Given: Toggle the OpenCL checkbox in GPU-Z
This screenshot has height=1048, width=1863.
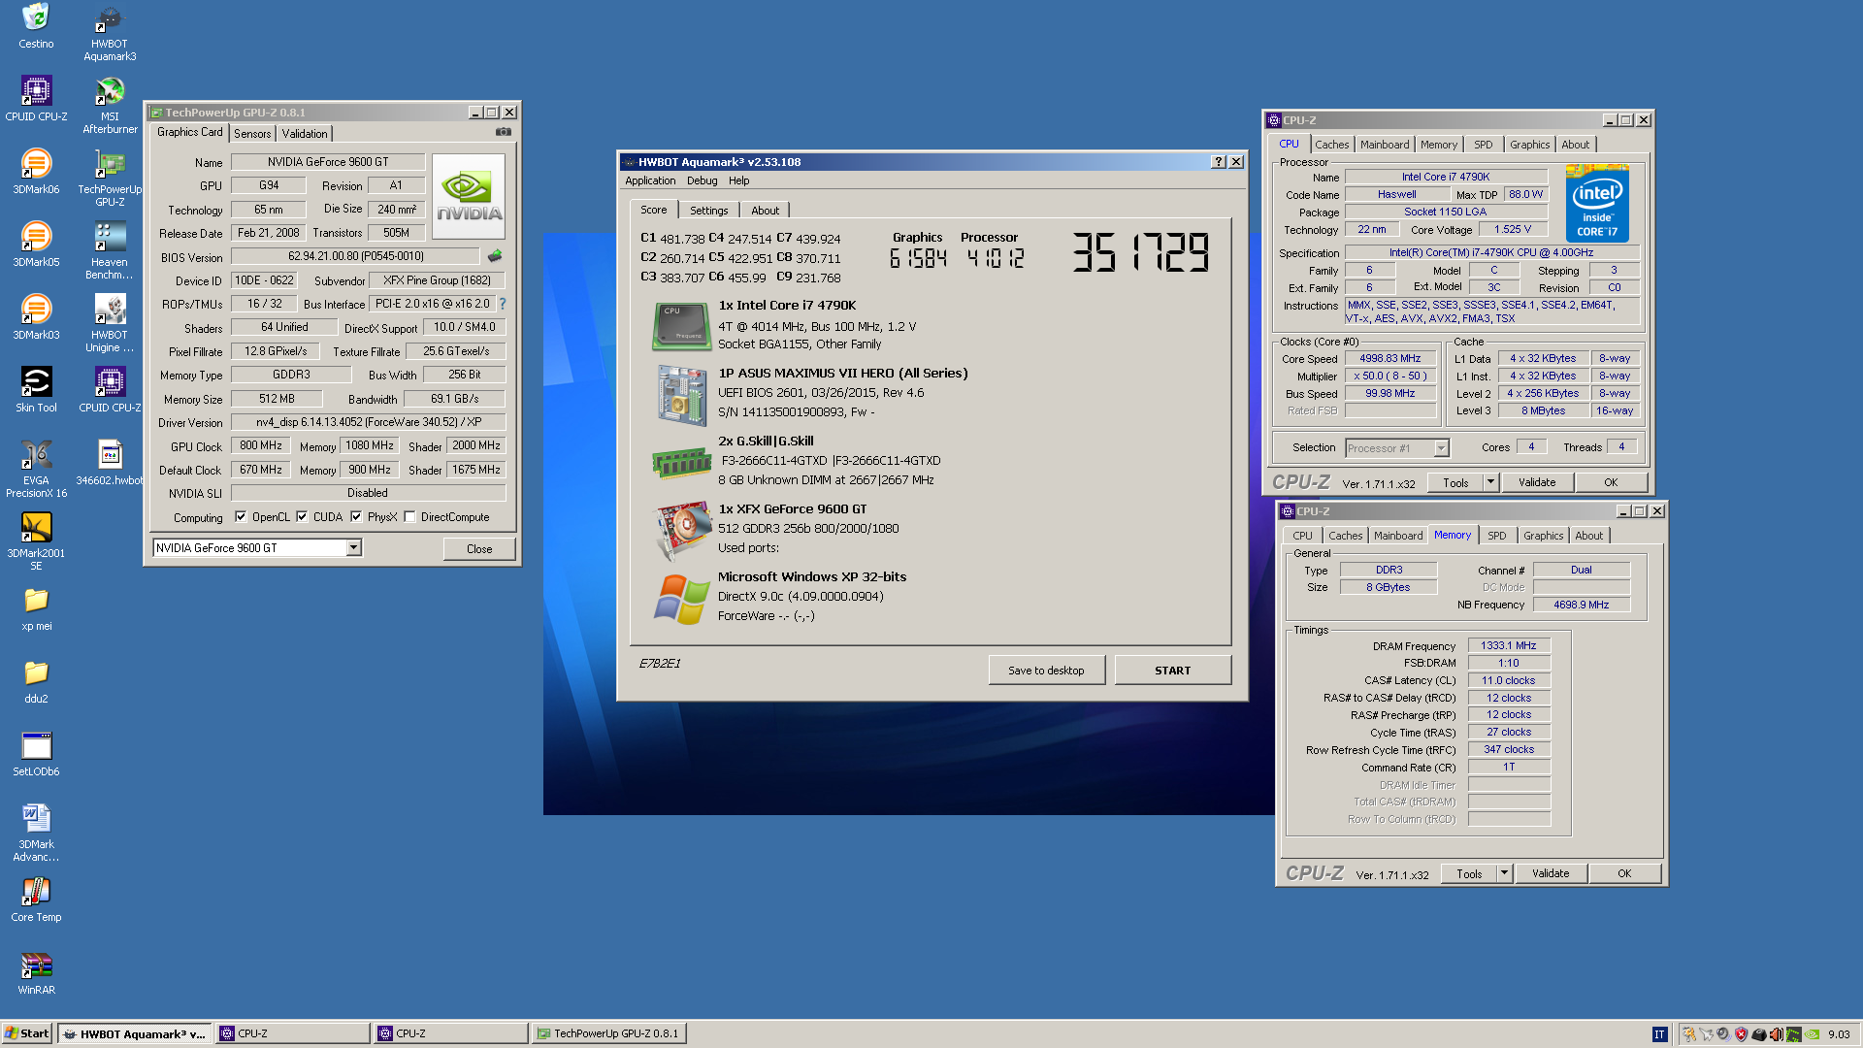Looking at the screenshot, I should [x=241, y=517].
